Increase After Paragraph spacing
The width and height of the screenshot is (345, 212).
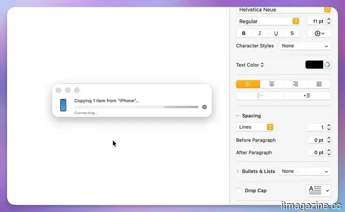click(x=329, y=151)
